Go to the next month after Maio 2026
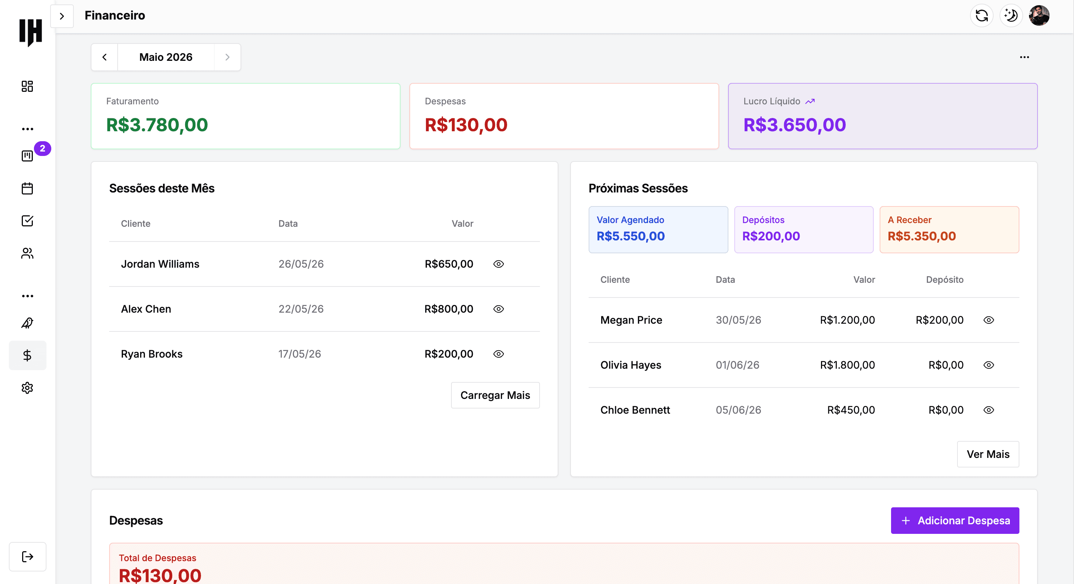1074x584 pixels. (x=227, y=57)
